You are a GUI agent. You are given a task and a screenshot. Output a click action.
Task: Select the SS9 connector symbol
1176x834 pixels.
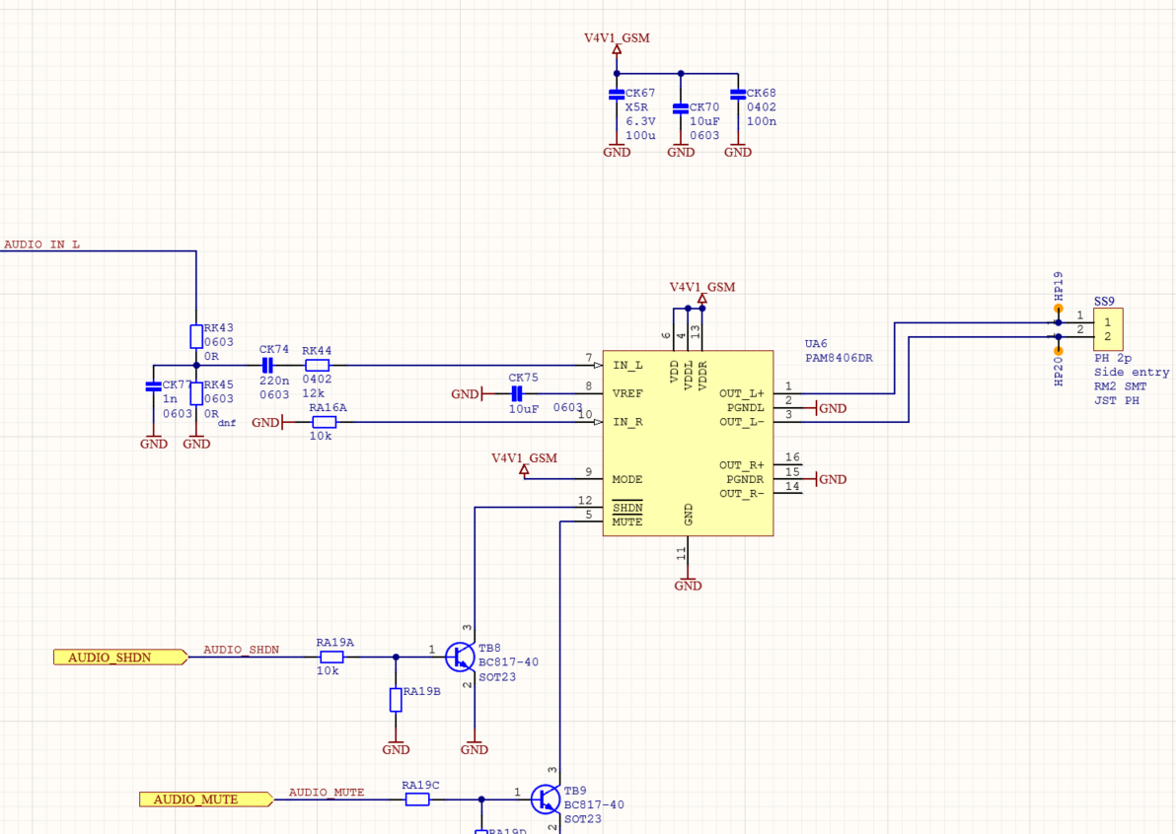[1108, 329]
